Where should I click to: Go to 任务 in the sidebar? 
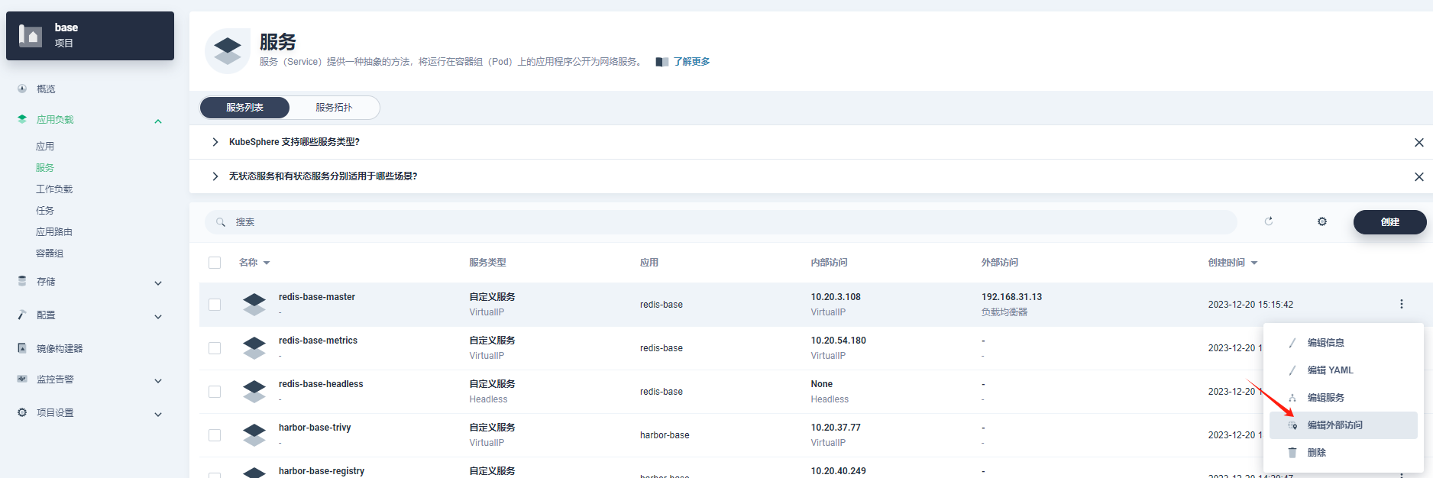click(45, 211)
